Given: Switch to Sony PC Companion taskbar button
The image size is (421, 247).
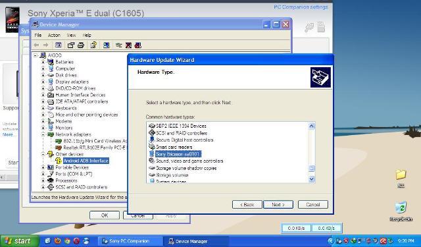Looking at the screenshot, I should 130,241.
